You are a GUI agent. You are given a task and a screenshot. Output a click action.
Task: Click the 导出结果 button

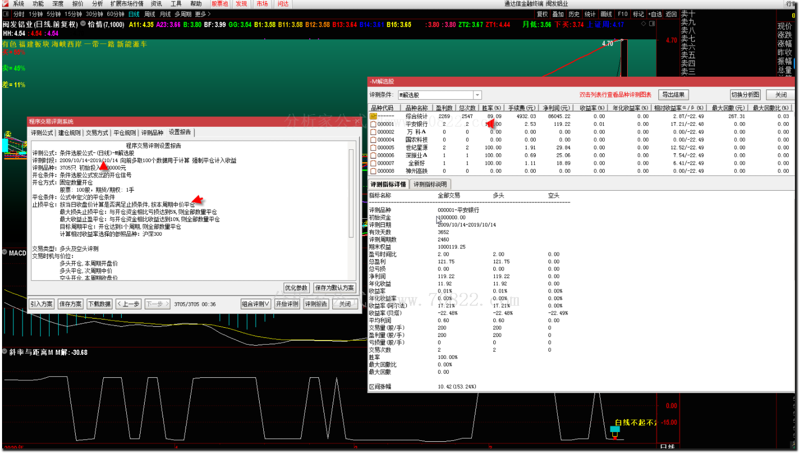673,95
